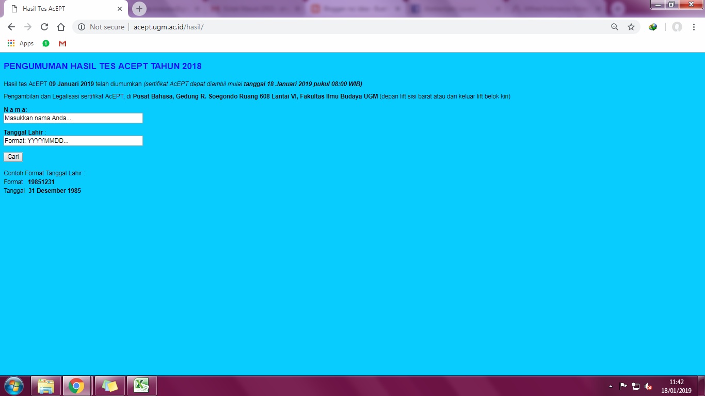
Task: Click the Cari button
Action: (x=13, y=157)
